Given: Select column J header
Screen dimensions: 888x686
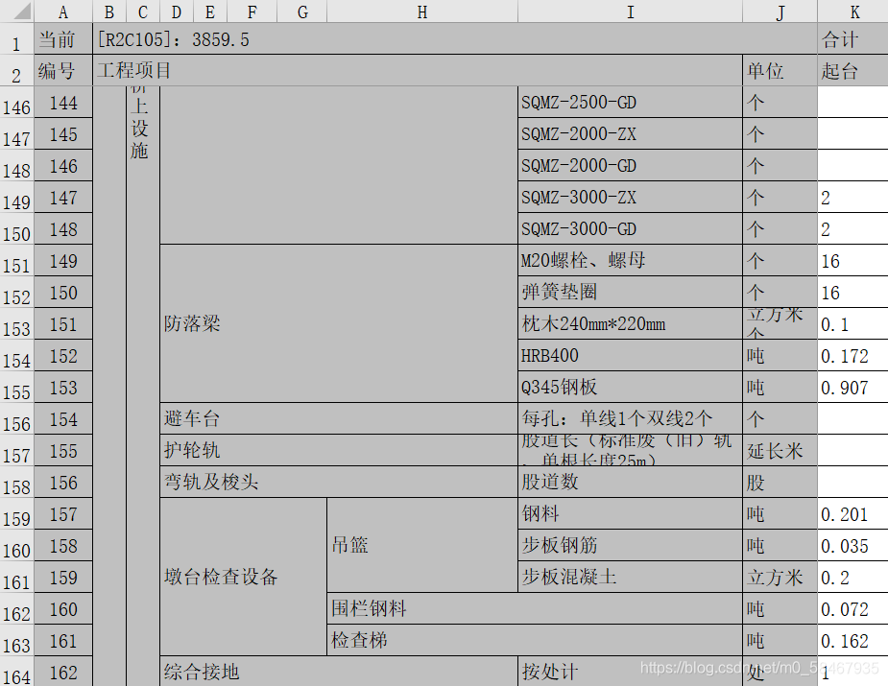Looking at the screenshot, I should click(x=780, y=11).
